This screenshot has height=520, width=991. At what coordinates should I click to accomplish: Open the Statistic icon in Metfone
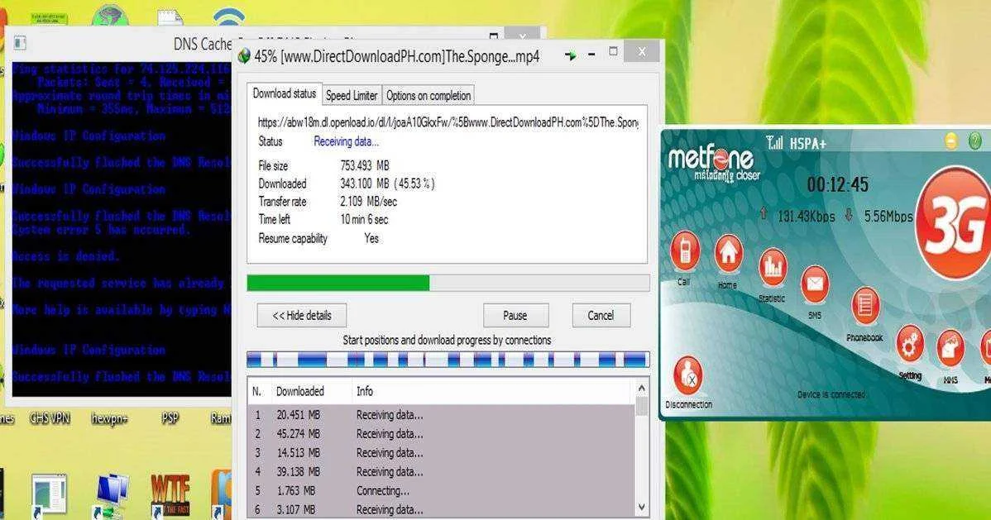click(773, 267)
